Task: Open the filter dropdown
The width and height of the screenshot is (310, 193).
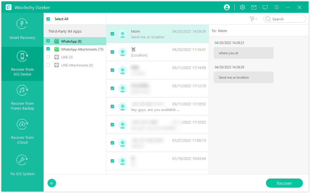Action: [253, 19]
